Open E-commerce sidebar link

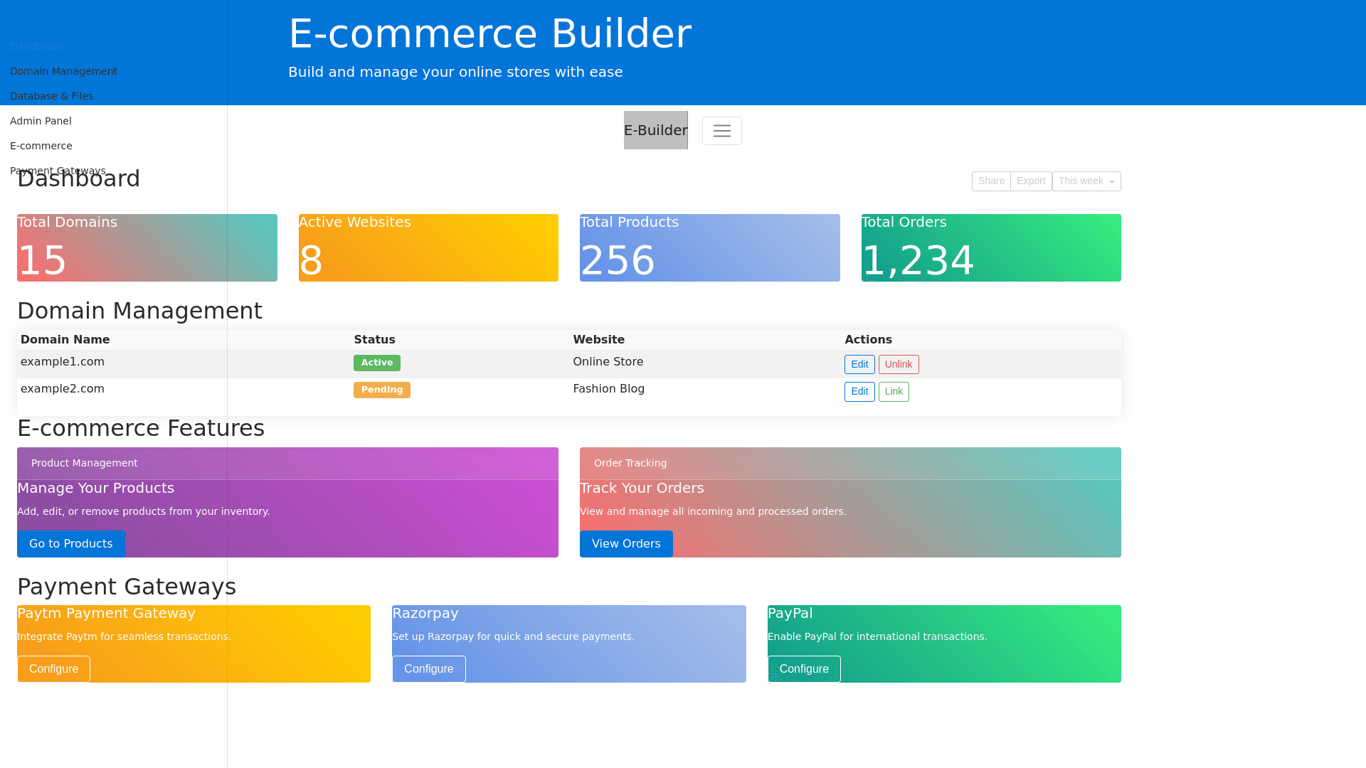coord(41,146)
